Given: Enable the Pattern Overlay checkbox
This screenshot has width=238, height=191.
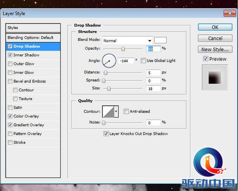Looking at the screenshot, I should click(10, 134).
